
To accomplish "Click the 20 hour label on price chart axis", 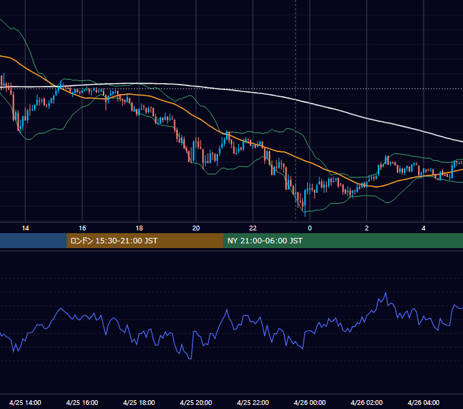I will tap(196, 228).
